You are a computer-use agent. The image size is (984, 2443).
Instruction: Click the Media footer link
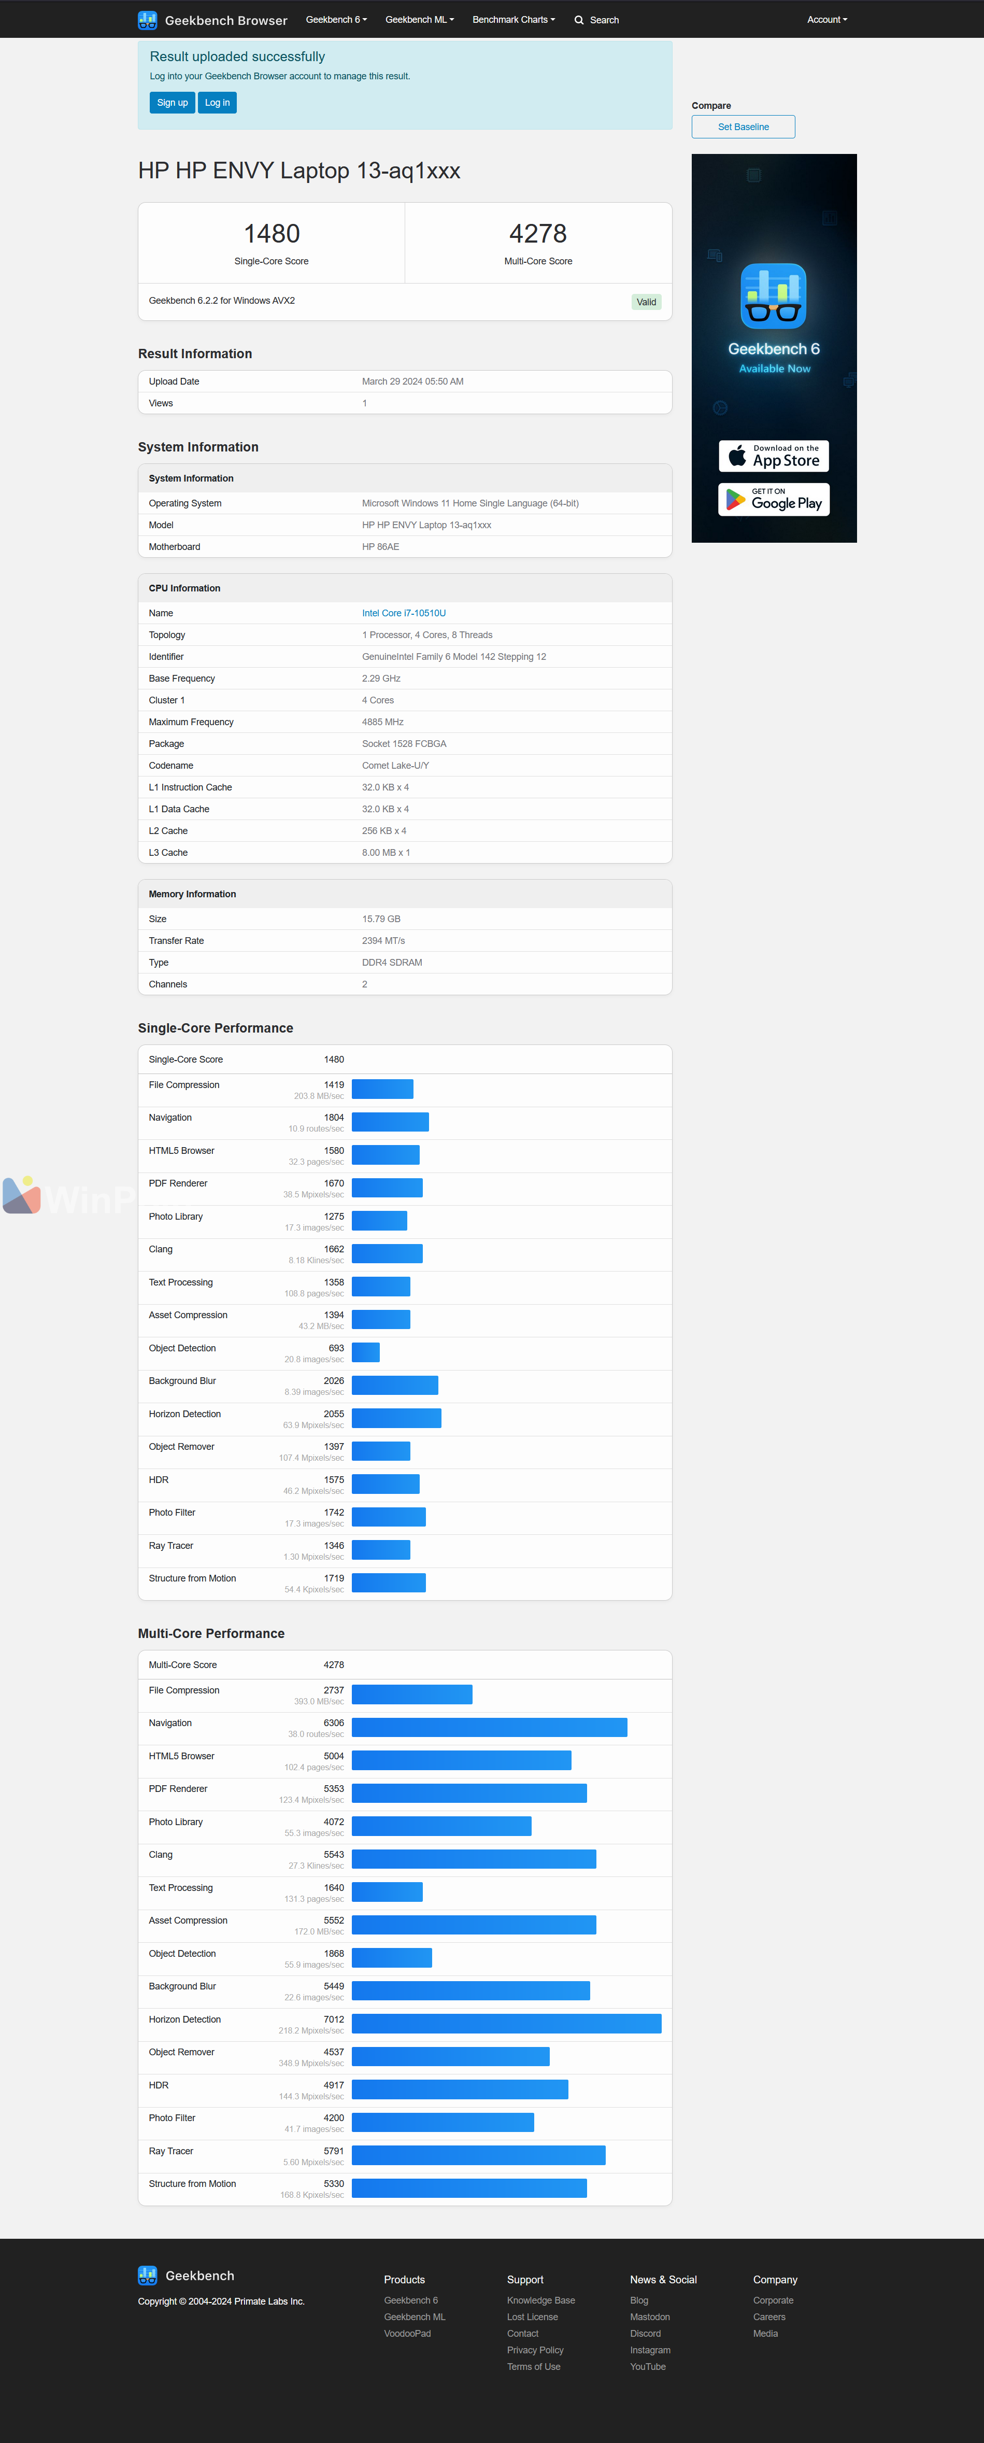pyautogui.click(x=766, y=2334)
